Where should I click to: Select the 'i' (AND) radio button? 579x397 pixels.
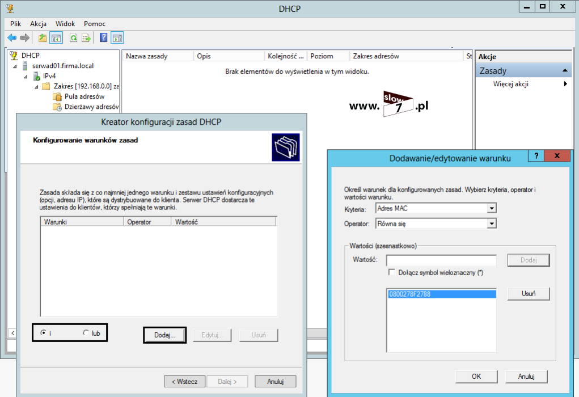point(44,333)
